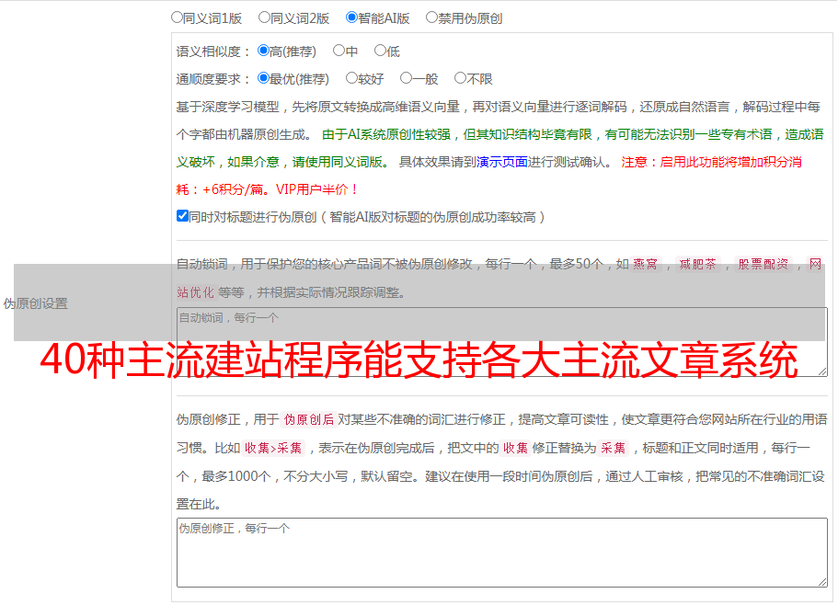
Task: Set 通顺度要求 to 较好
Action: [x=351, y=78]
